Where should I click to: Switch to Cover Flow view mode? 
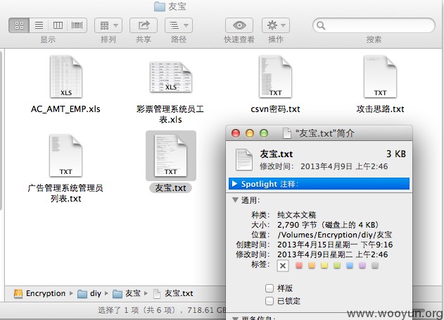[77, 25]
